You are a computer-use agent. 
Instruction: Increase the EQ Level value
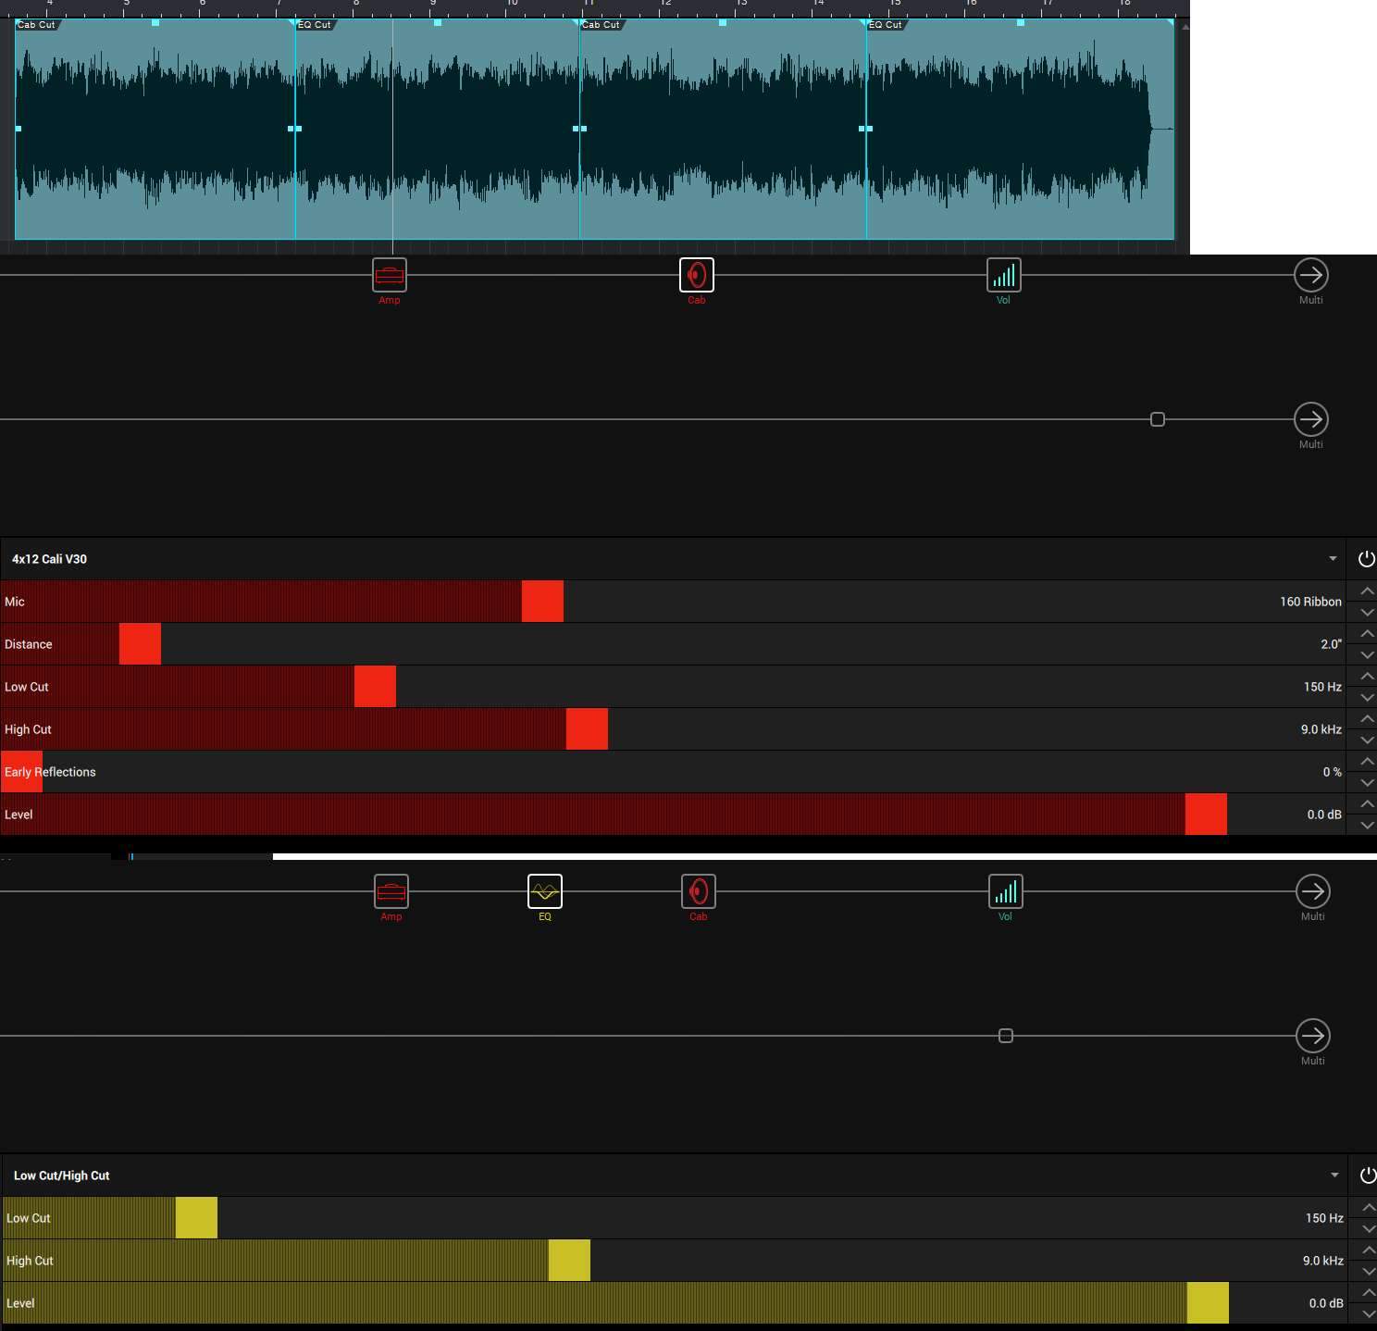pos(1369,1292)
